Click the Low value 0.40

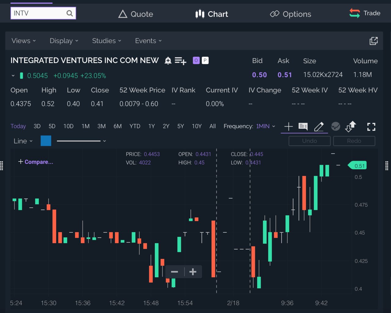tap(73, 104)
